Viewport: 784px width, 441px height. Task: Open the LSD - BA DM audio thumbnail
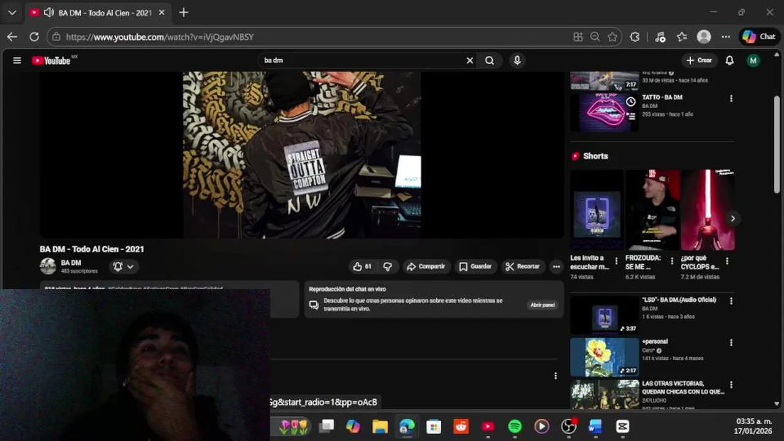tap(605, 315)
